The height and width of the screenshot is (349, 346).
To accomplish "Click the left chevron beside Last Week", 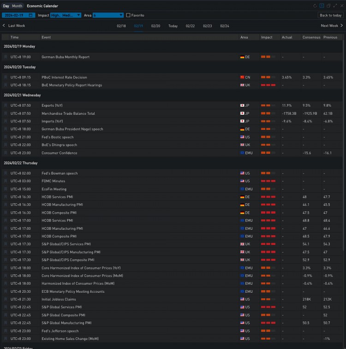I will point(4,26).
